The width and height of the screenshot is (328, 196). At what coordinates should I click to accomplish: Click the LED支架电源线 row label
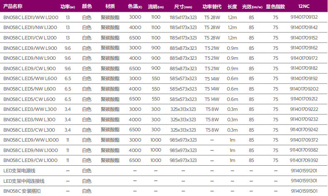coord(19,171)
